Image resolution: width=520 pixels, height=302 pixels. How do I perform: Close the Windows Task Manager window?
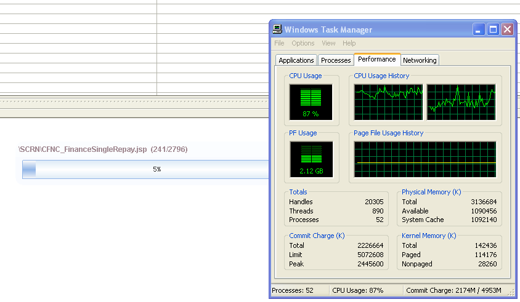click(508, 30)
